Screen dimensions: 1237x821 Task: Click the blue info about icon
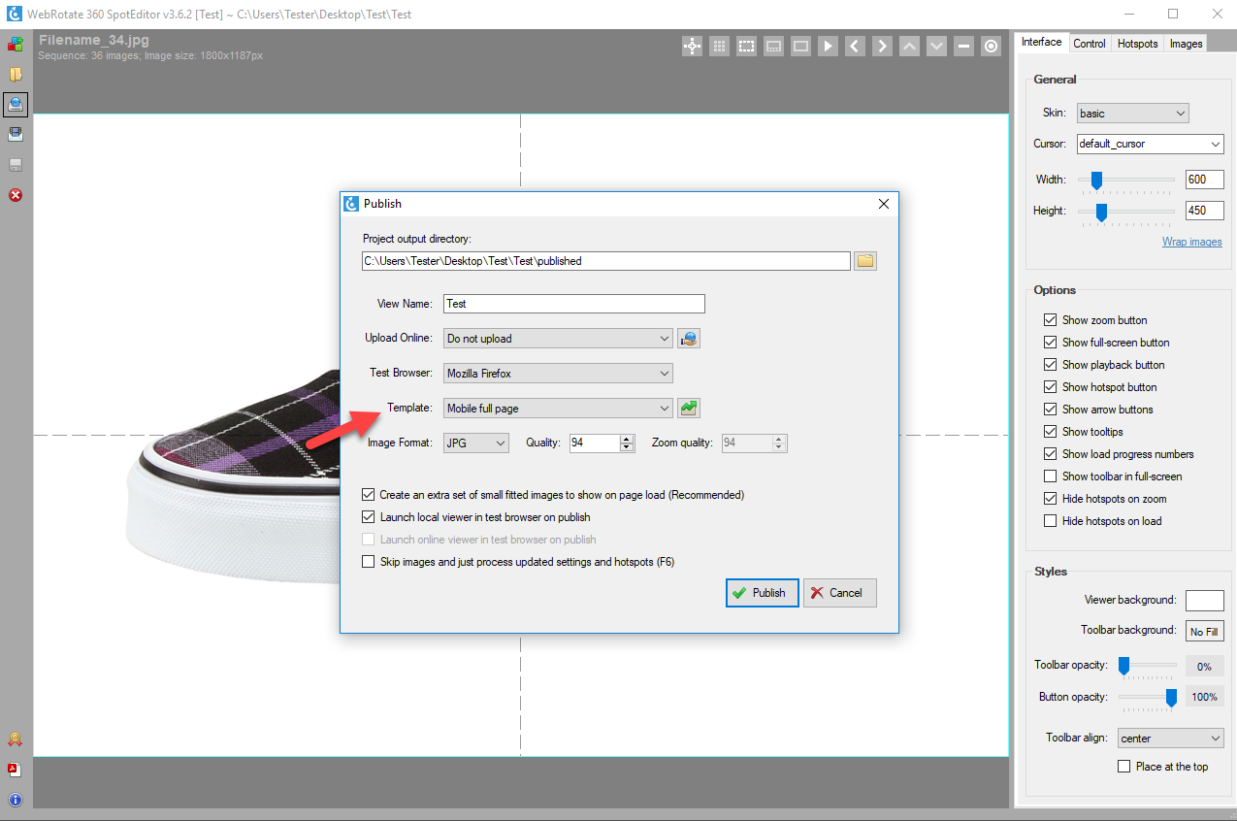click(16, 800)
